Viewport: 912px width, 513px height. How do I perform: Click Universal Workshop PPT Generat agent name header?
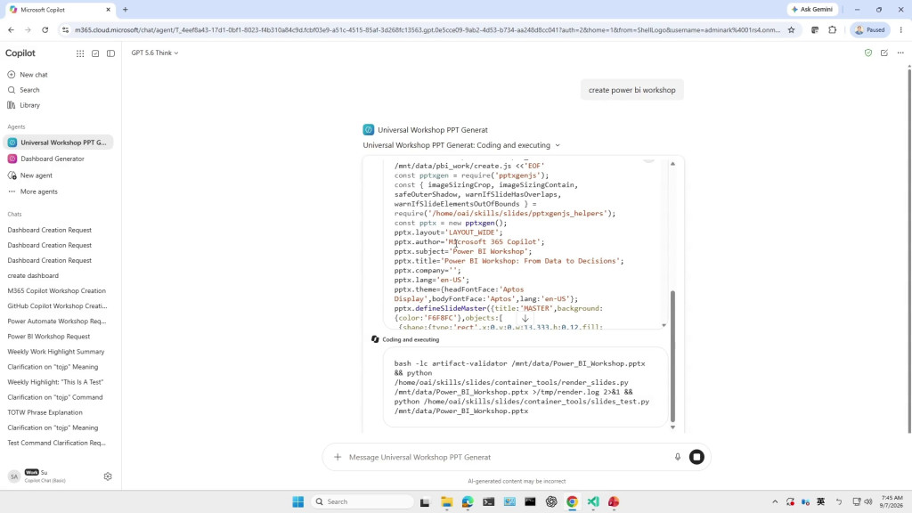click(x=433, y=130)
